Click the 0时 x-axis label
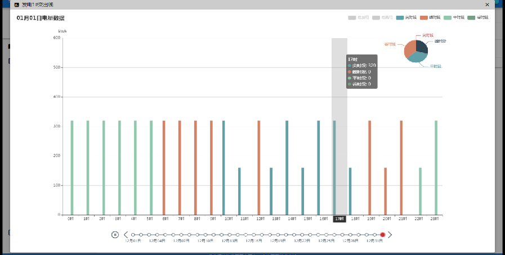Screen dimensions: 505x255 (70, 219)
